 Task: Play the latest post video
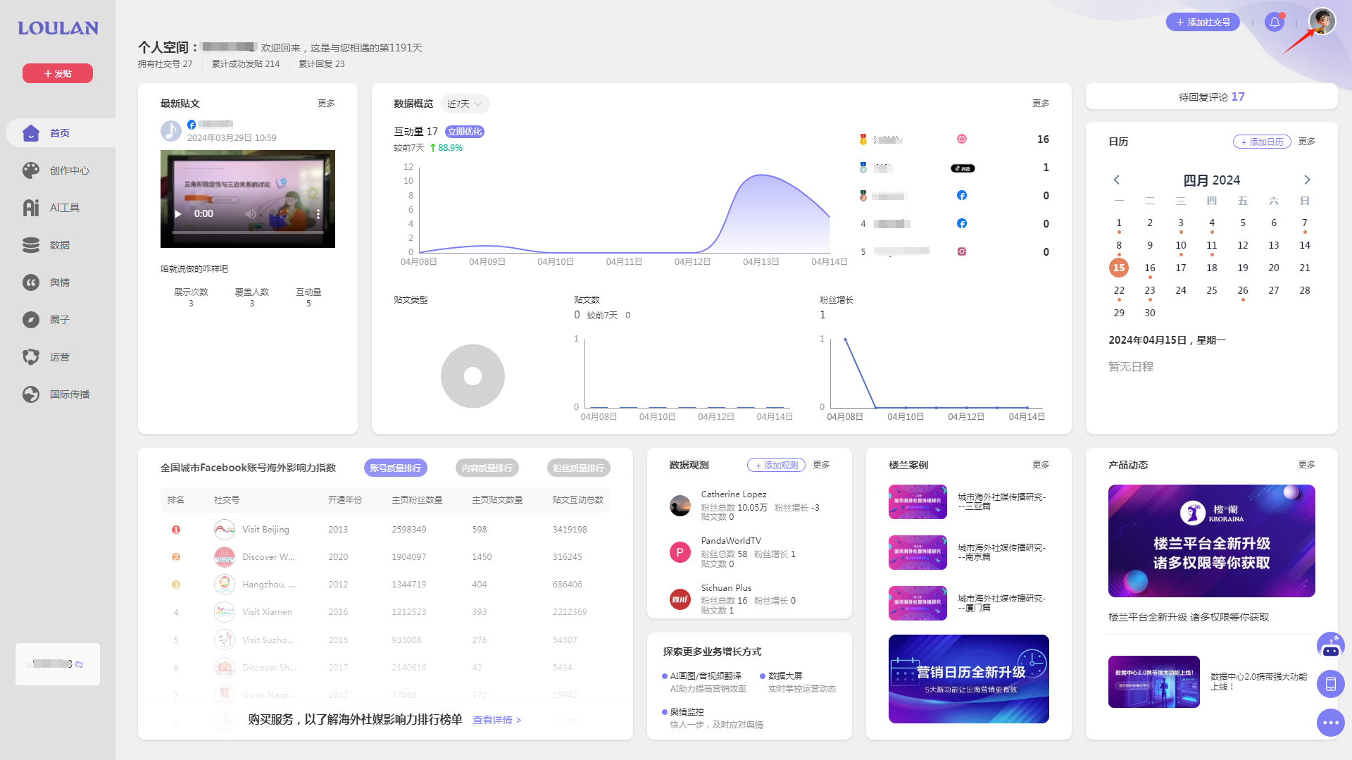pos(178,214)
